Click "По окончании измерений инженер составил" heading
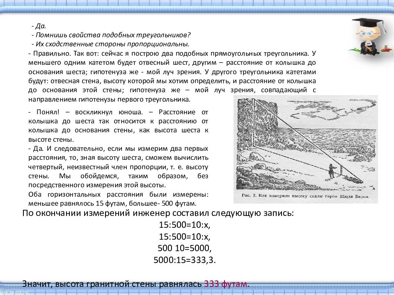The height and width of the screenshot is (295, 394). [116, 213]
